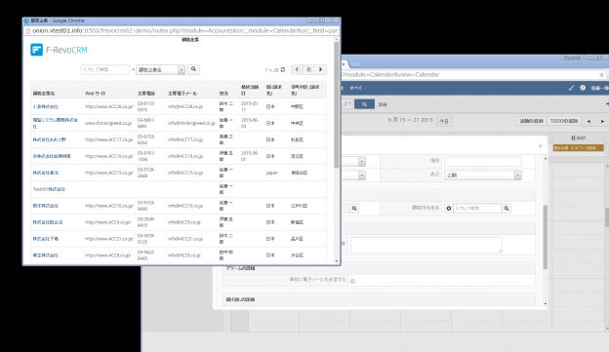The height and width of the screenshot is (352, 609).
Task: Go to previous page of accounts list
Action: coord(297,69)
